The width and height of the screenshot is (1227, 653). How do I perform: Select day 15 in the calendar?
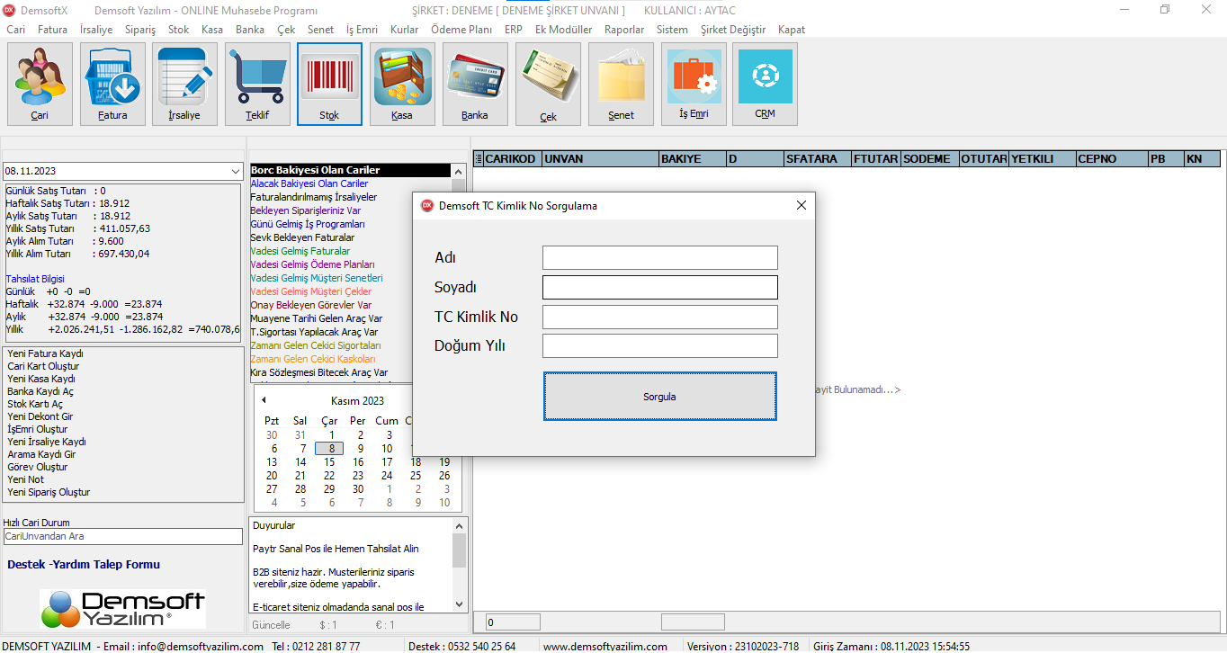pos(329,462)
